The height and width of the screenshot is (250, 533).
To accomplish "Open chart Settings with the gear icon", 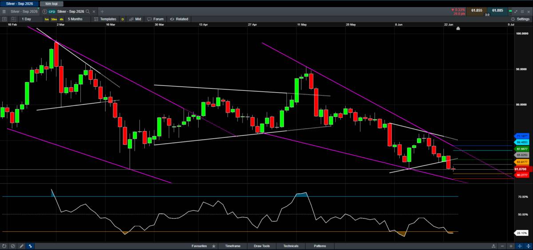I will click(520, 19).
